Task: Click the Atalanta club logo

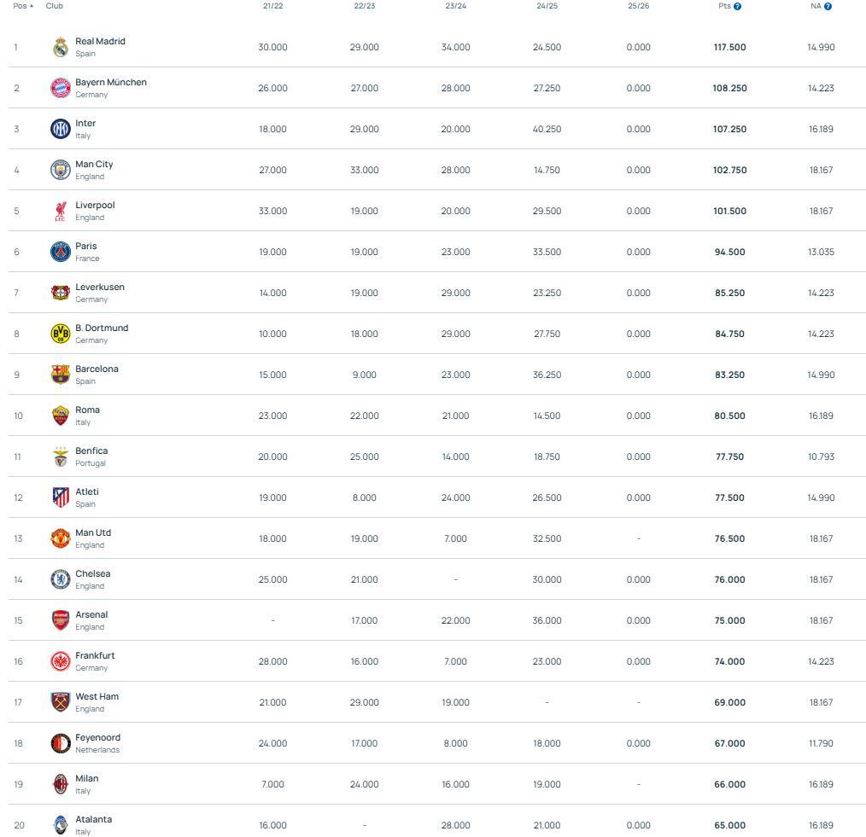Action: click(x=60, y=825)
